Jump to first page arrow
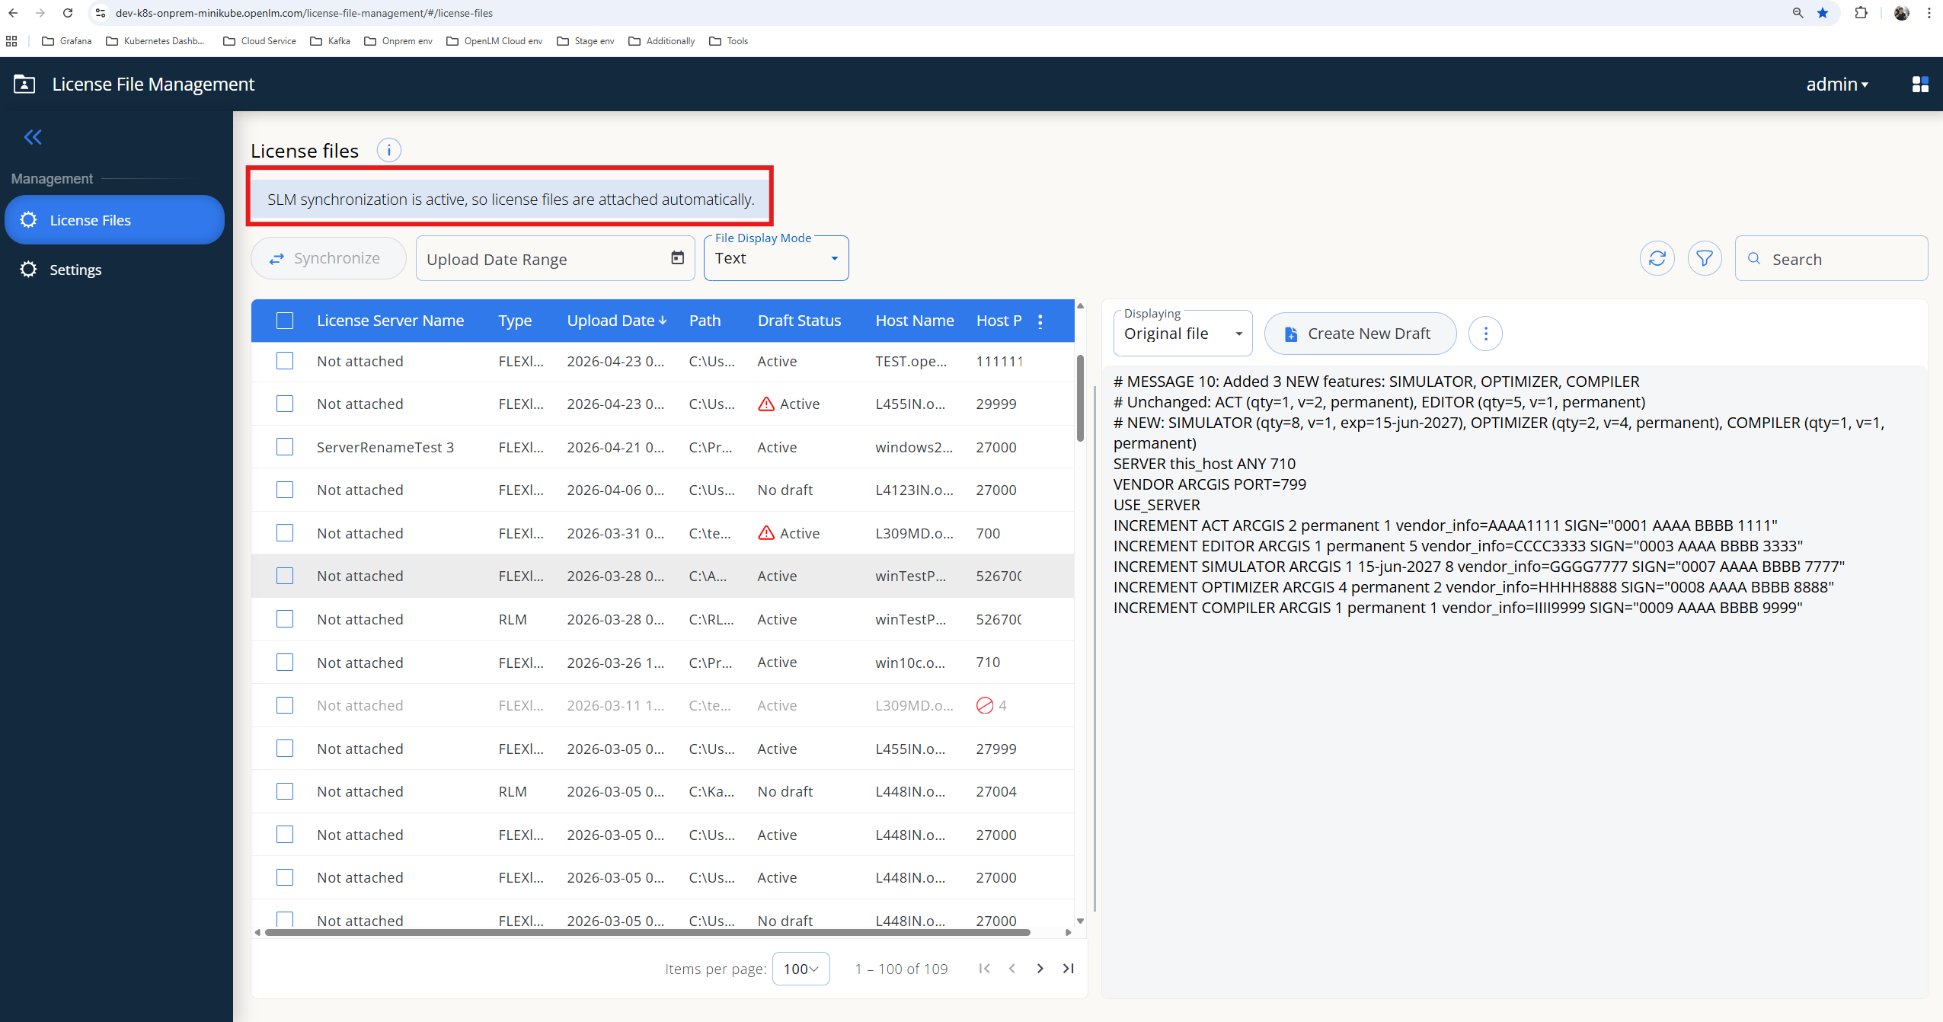Viewport: 1943px width, 1022px height. pyautogui.click(x=984, y=968)
